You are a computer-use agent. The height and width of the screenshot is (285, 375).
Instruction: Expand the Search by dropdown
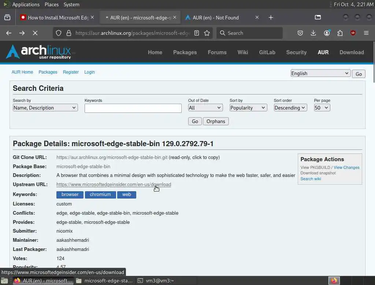(45, 108)
